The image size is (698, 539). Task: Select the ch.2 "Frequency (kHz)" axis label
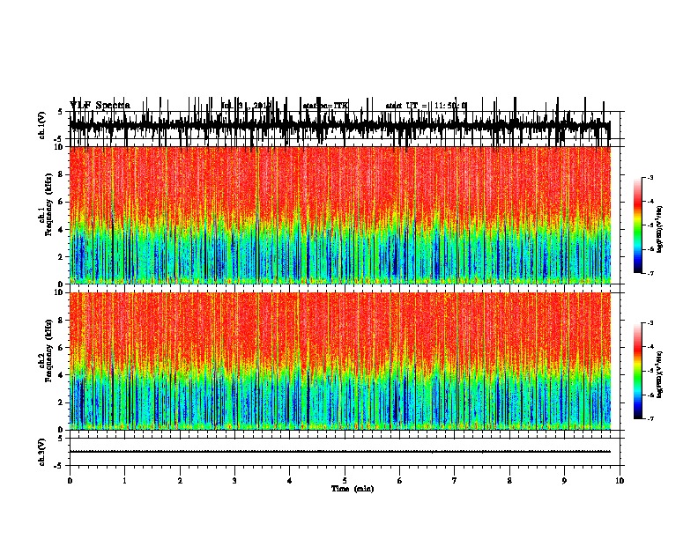click(x=48, y=351)
